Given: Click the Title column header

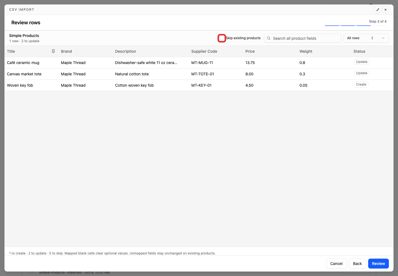Looking at the screenshot, I should (11, 51).
